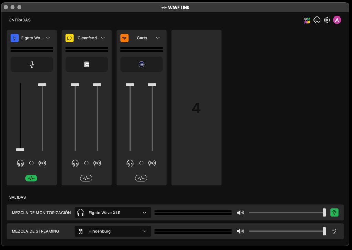Enable the streaming mix ear listen button
Viewport: 352px width, 250px height.
click(x=334, y=231)
